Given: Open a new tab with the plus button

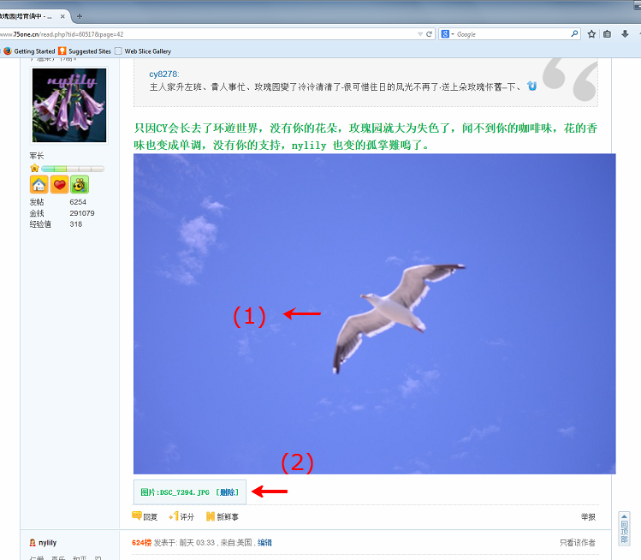Looking at the screenshot, I should (80, 16).
